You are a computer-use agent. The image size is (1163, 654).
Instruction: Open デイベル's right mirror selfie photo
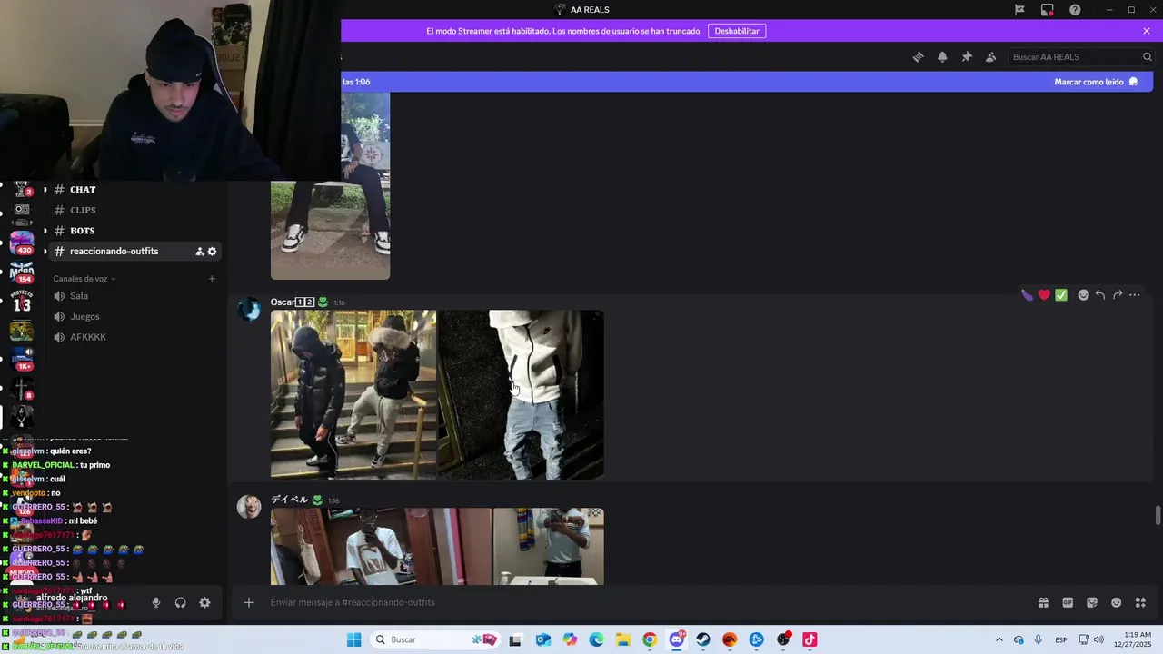pyautogui.click(x=549, y=546)
